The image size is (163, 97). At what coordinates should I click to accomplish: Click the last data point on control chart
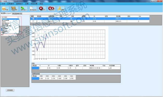[46, 35]
